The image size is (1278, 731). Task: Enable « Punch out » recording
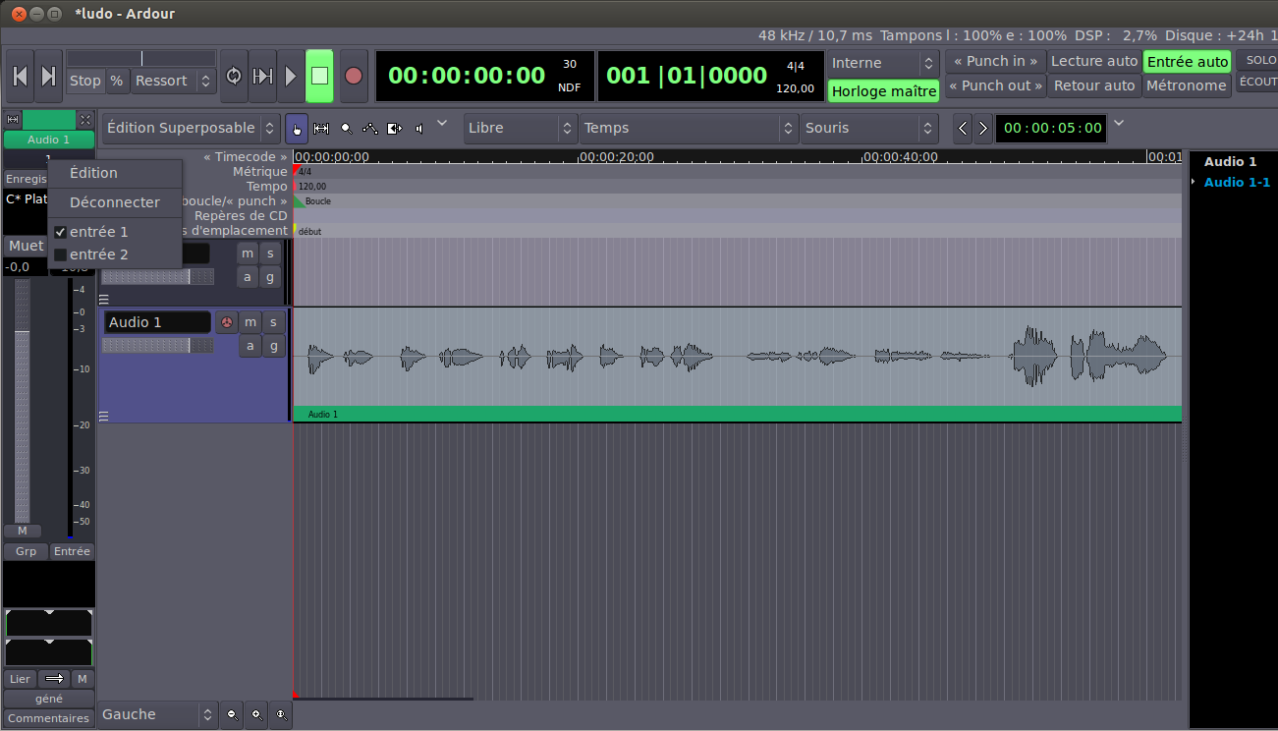(x=996, y=85)
